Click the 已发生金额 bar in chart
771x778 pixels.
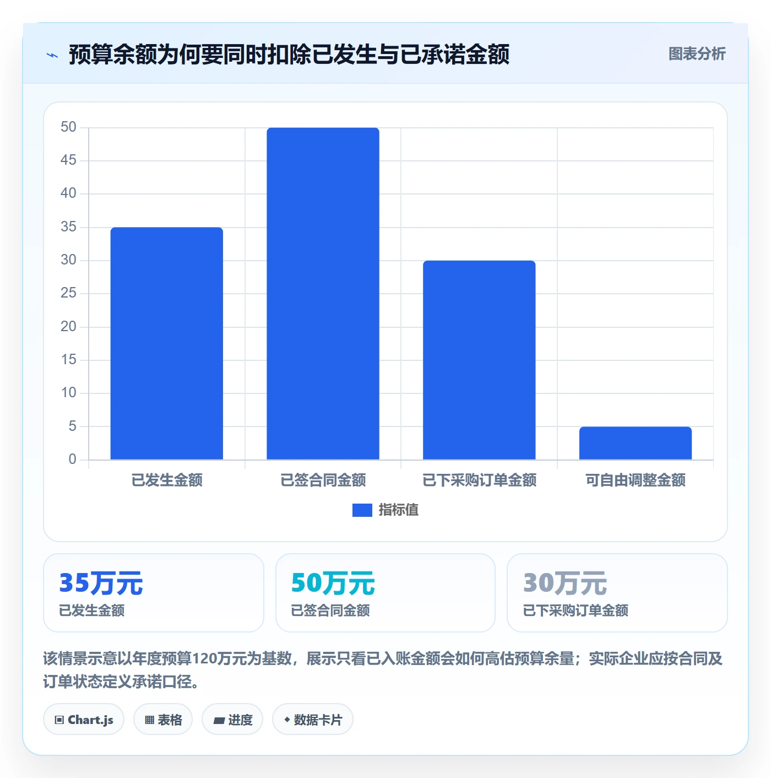(167, 343)
